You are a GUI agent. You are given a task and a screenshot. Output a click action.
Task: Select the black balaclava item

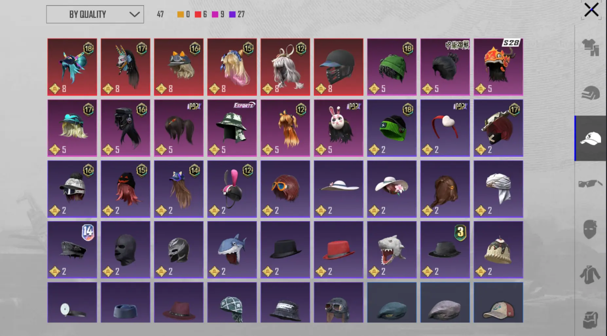point(125,250)
